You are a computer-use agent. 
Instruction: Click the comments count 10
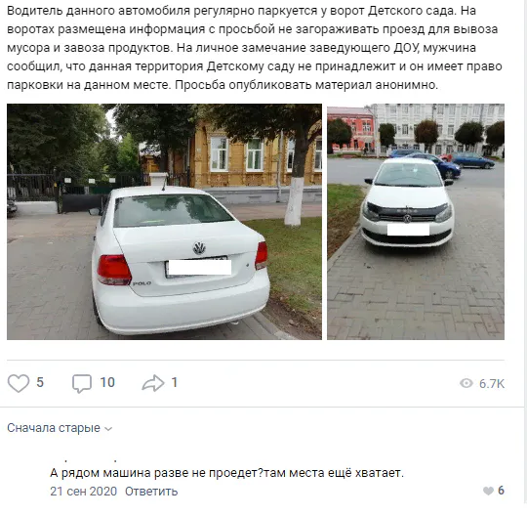107,383
